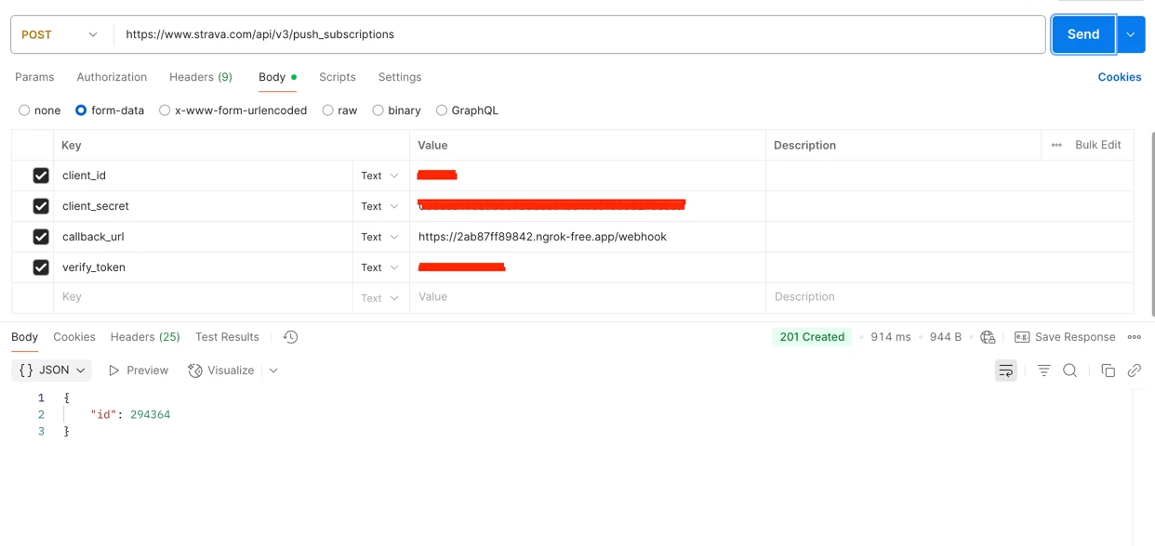Viewport: 1155px width, 546px height.
Task: Select the form-data body type
Action: click(x=81, y=110)
